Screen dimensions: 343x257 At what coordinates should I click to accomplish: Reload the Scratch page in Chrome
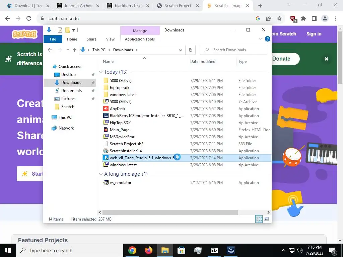(29, 19)
